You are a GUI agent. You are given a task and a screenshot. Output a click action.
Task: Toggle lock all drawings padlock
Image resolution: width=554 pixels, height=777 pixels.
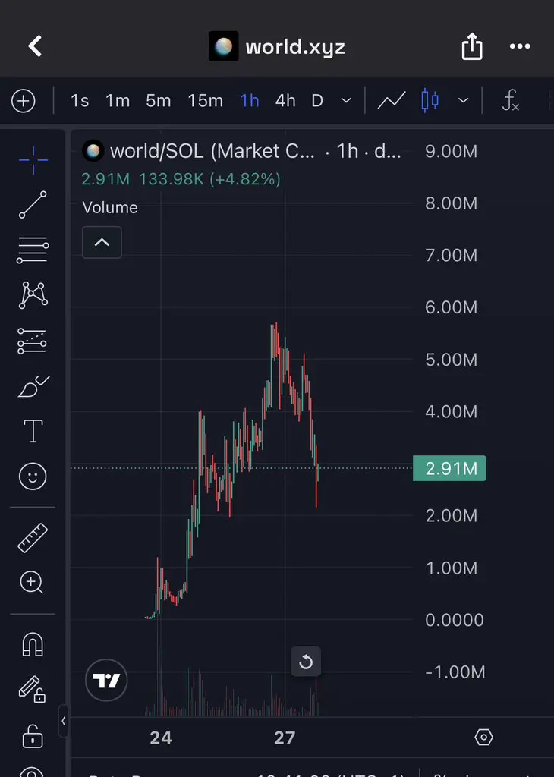pos(33,736)
